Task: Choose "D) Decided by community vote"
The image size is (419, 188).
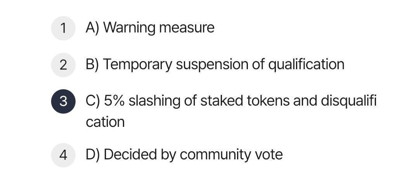Action: pyautogui.click(x=184, y=155)
